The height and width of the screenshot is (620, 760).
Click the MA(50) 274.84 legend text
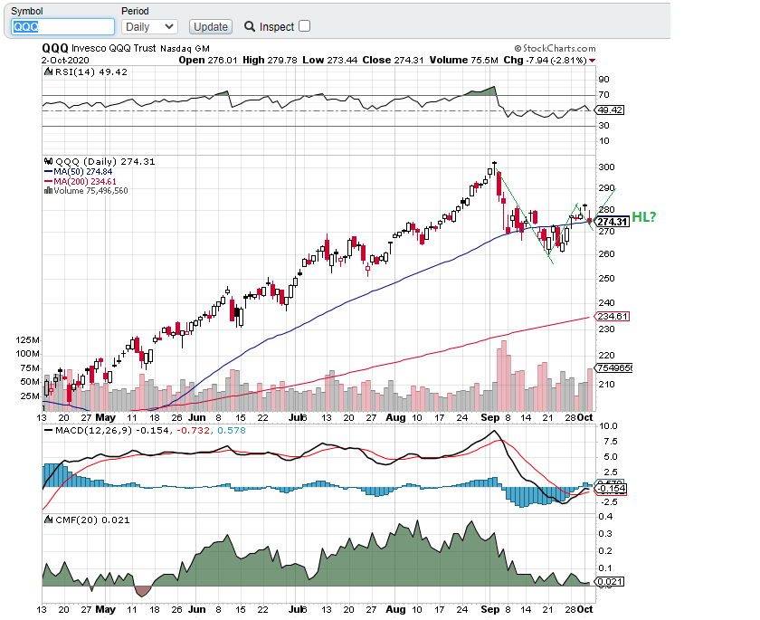[x=83, y=172]
